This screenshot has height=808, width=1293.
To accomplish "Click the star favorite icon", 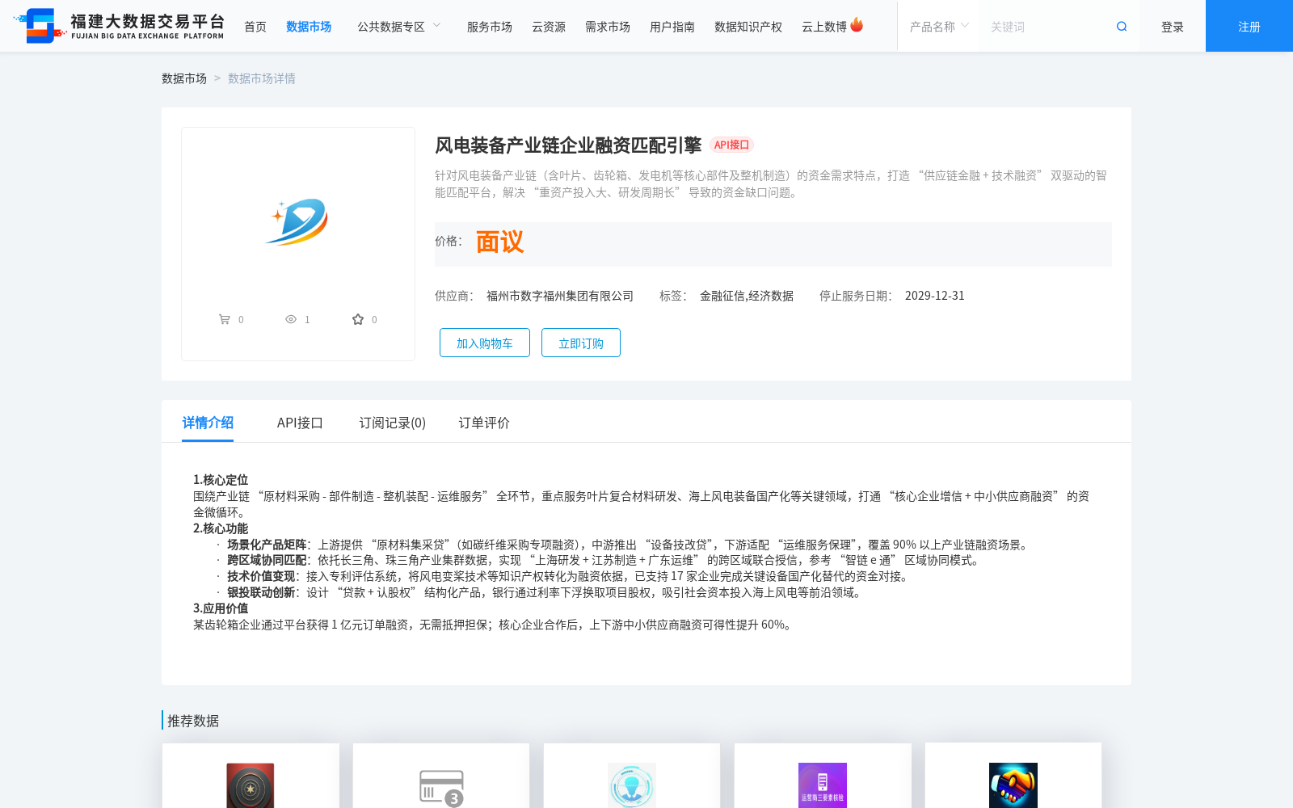I will point(358,319).
